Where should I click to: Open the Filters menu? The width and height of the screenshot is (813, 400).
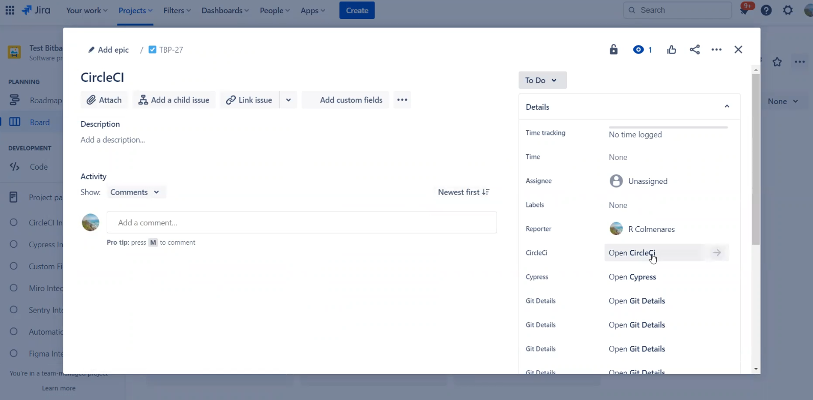[x=177, y=10]
